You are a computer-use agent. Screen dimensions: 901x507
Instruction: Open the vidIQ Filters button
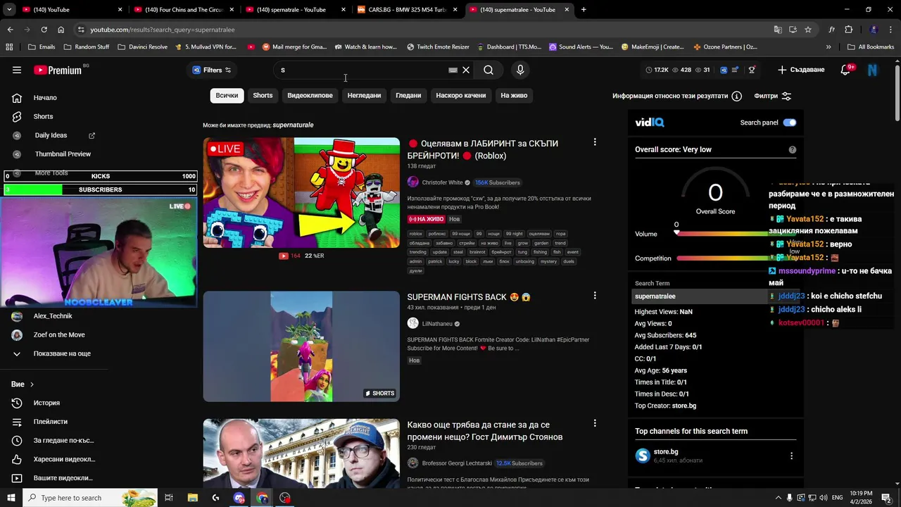212,70
